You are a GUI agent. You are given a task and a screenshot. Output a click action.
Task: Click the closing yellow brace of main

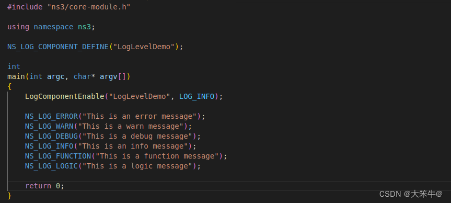coord(9,196)
